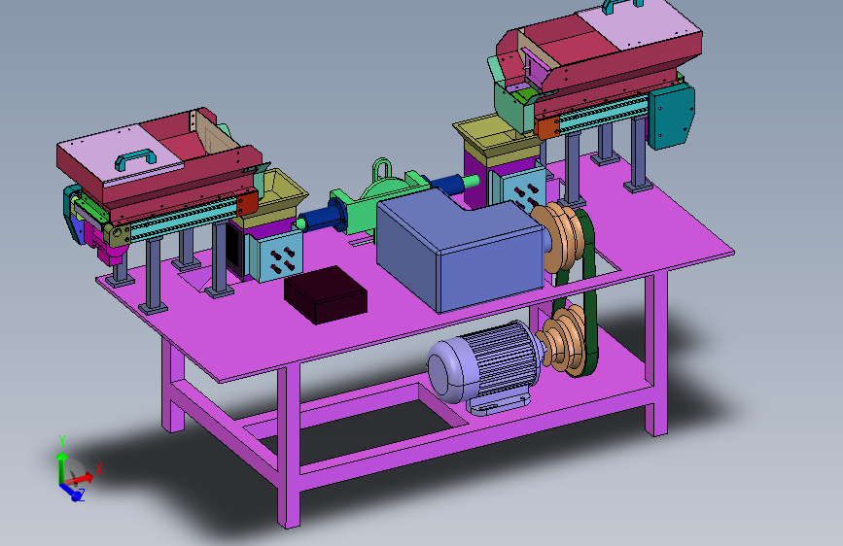Select the green V-belt between the pulleys
The image size is (843, 546).
(589, 292)
